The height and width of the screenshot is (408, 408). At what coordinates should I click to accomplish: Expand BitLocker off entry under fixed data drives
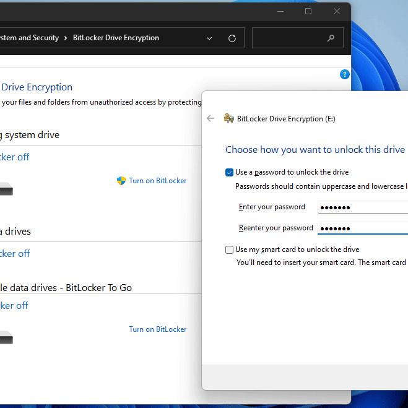point(15,254)
